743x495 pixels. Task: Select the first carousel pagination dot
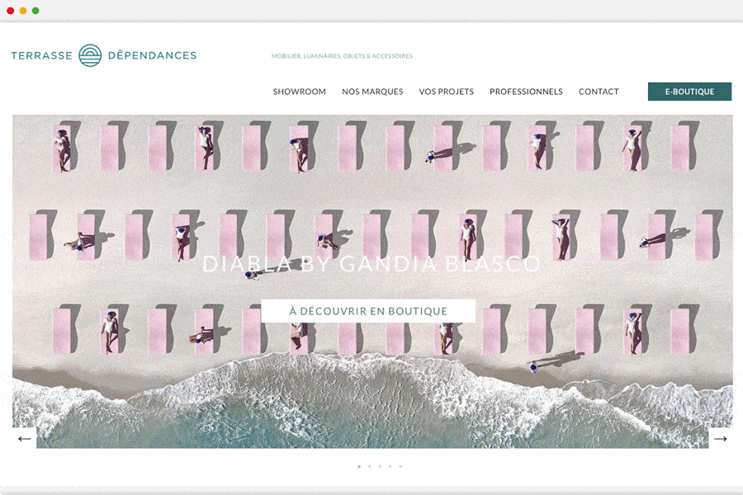pos(359,467)
